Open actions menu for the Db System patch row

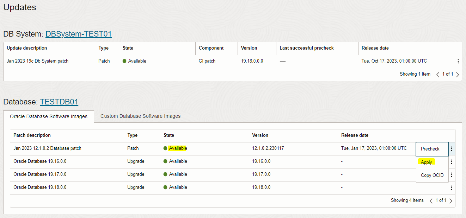click(458, 61)
